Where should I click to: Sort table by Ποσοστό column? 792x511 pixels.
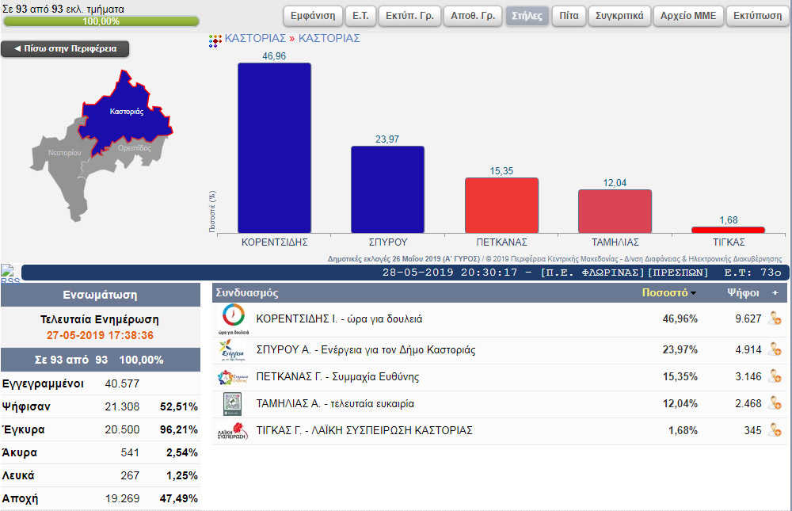668,292
